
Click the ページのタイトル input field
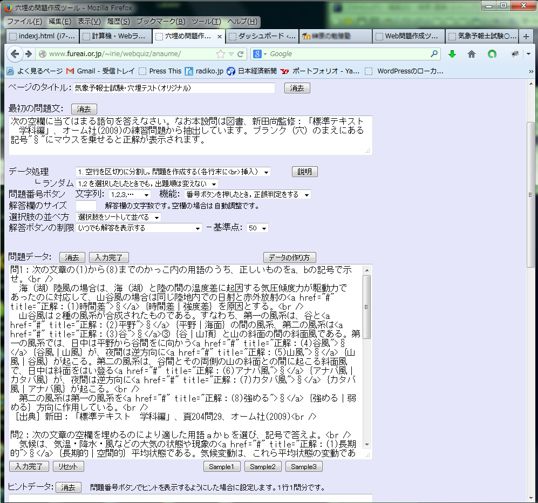(x=174, y=88)
